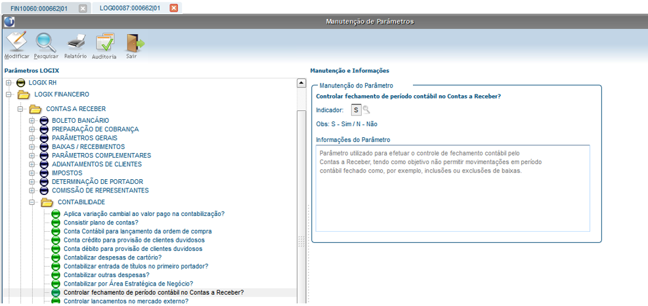Expand the PREPARAÇÃO DE COBRANÇA node
Screen dimensions: 648x306
click(x=31, y=129)
